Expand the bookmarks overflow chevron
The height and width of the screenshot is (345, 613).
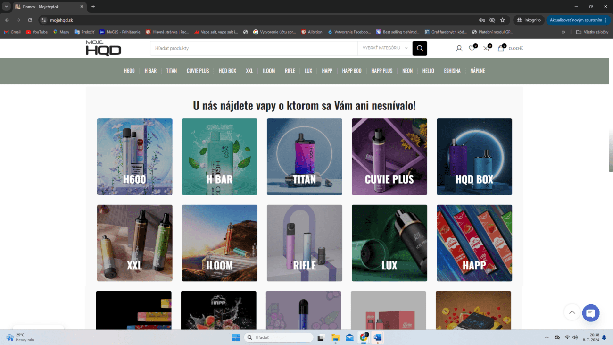[563, 32]
